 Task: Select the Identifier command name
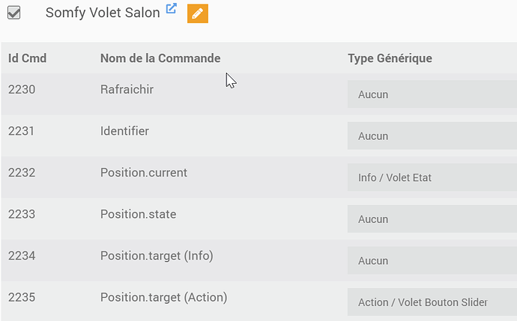tap(124, 131)
